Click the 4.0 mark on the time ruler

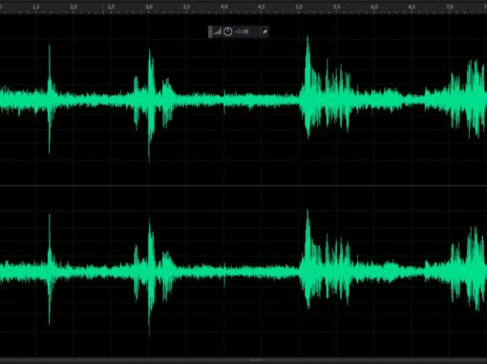pyautogui.click(x=224, y=7)
